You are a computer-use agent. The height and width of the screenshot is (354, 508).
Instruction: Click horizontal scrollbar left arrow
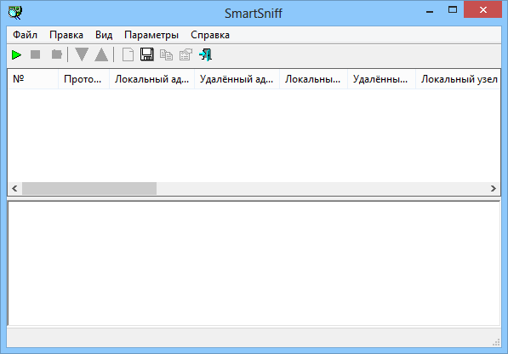point(14,188)
